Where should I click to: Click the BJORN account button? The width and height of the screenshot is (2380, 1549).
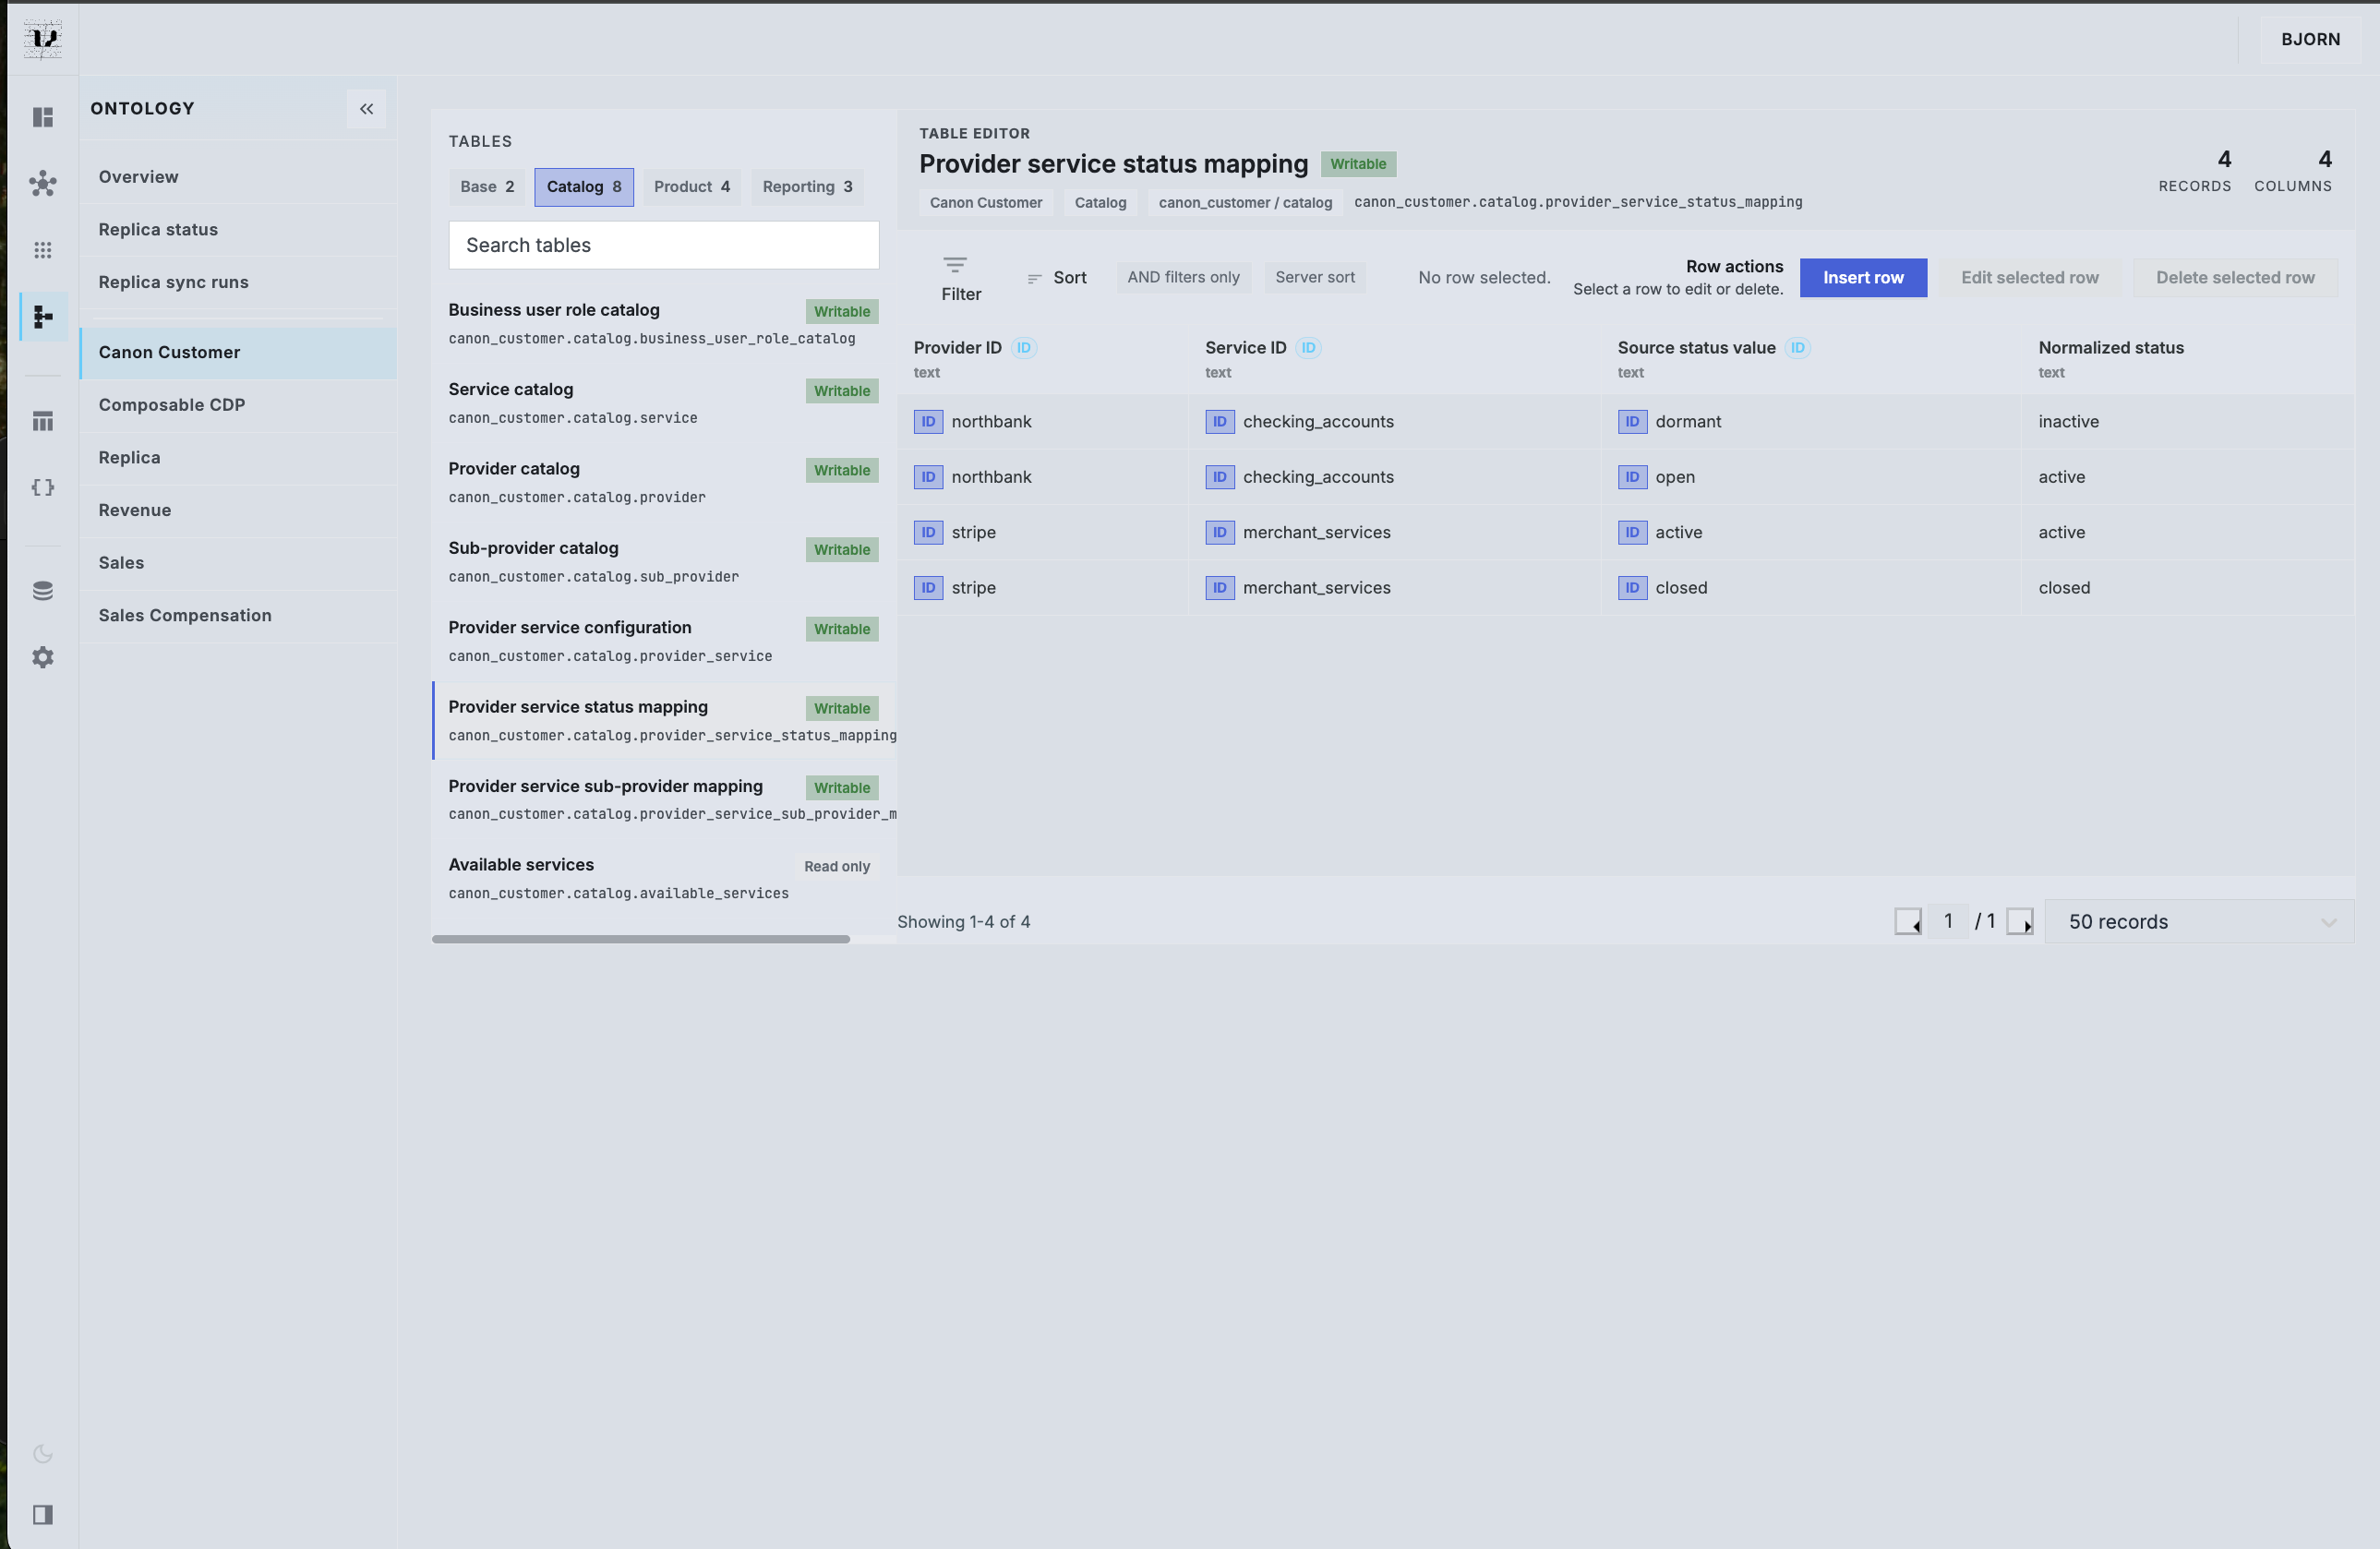coord(2309,39)
